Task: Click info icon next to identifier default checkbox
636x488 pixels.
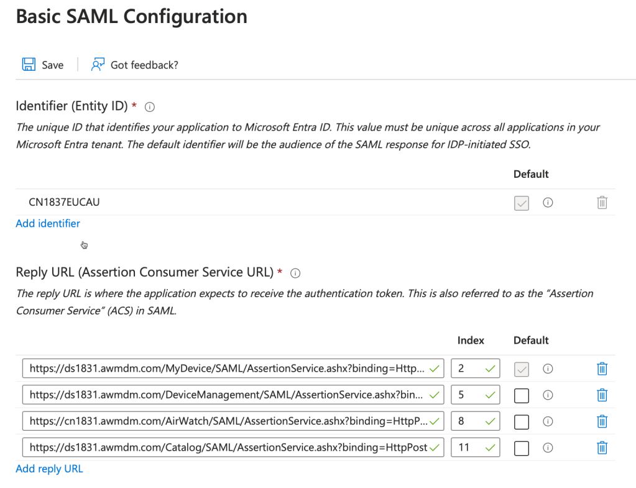Action: 548,203
